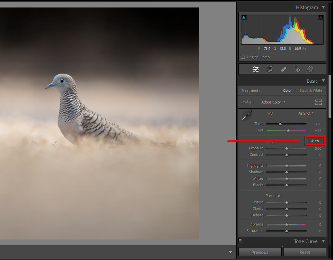The width and height of the screenshot is (333, 260).
Task: Check the Original Photo checkbox
Action: [243, 57]
